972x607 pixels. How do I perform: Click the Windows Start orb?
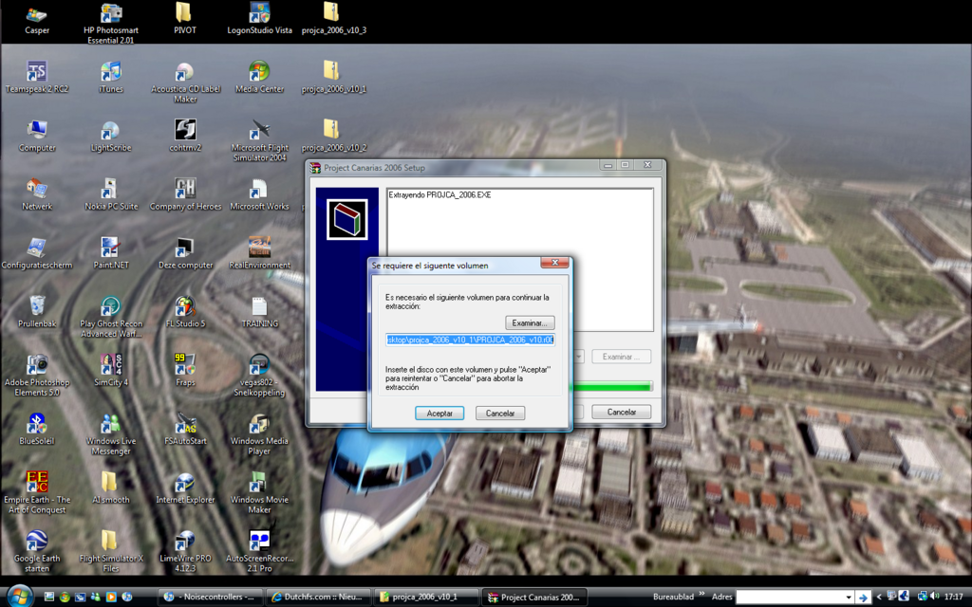[19, 596]
